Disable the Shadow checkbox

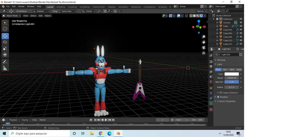pyautogui.click(x=218, y=97)
